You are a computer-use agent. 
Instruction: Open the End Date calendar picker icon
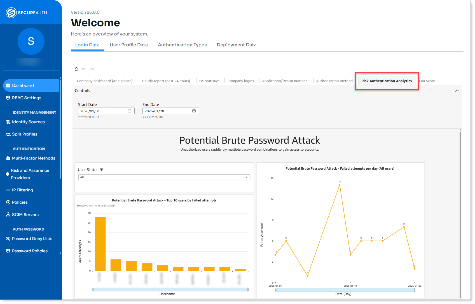point(194,111)
